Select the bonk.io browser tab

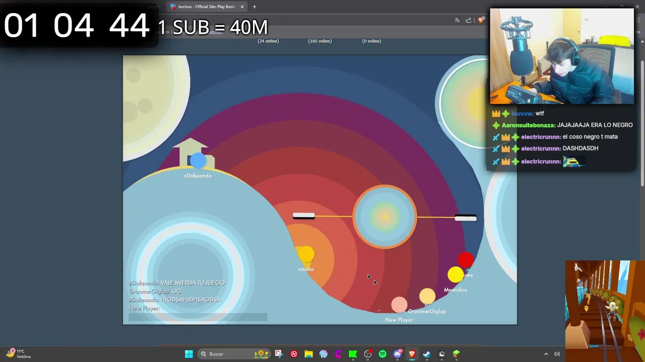coord(207,7)
